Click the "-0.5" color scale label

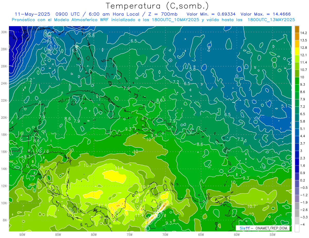pos(304,188)
